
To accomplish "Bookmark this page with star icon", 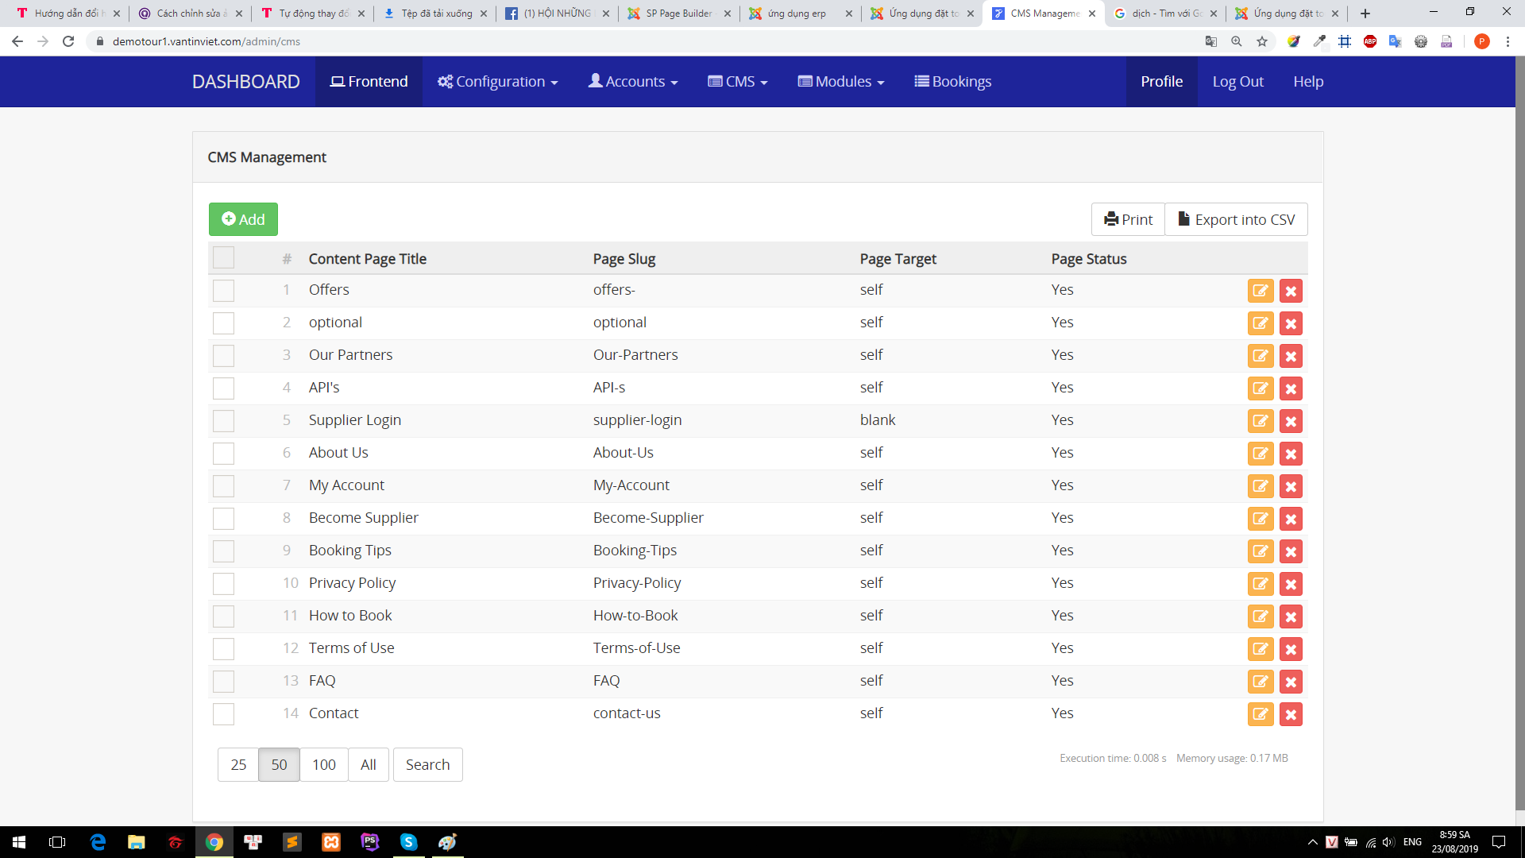I will coord(1262,41).
